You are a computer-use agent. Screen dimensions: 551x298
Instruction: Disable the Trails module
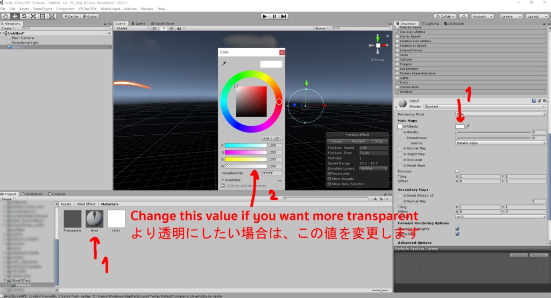pos(398,82)
